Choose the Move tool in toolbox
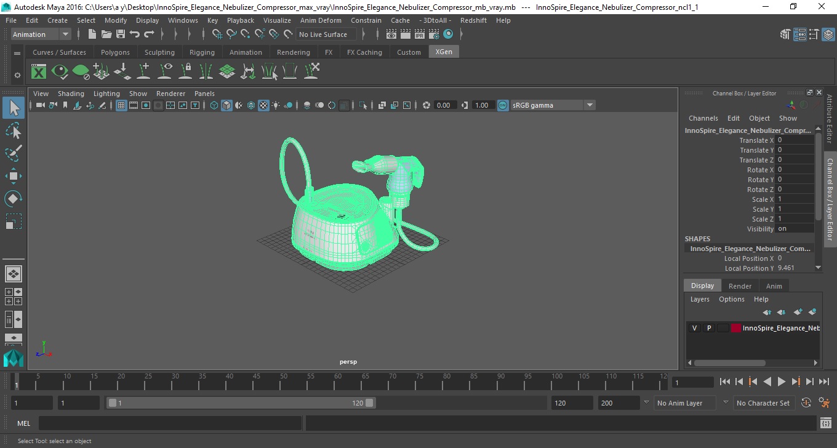The height and width of the screenshot is (448, 837). tap(14, 176)
